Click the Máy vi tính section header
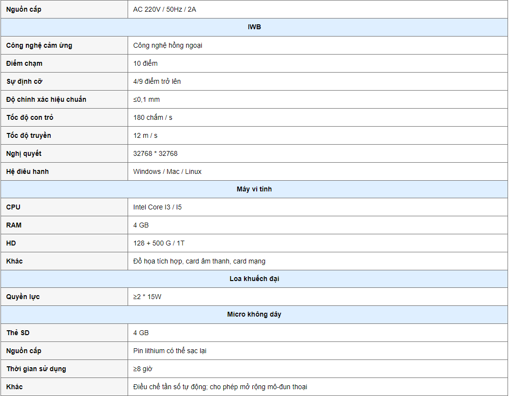 (254, 189)
